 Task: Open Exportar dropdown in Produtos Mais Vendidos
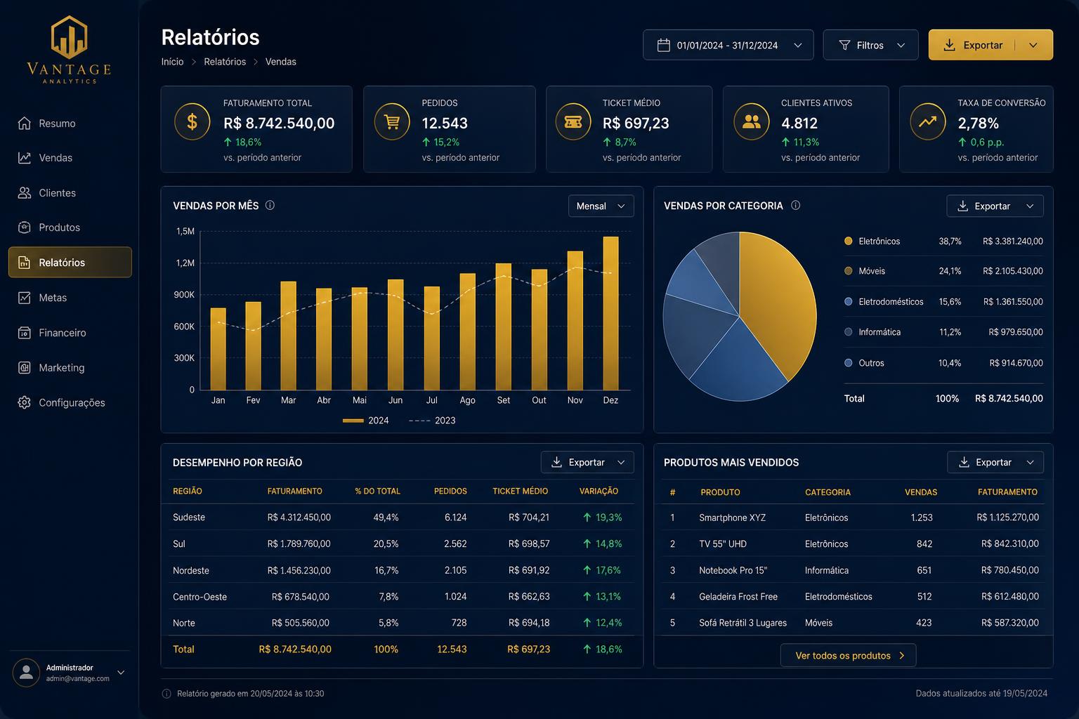point(995,462)
